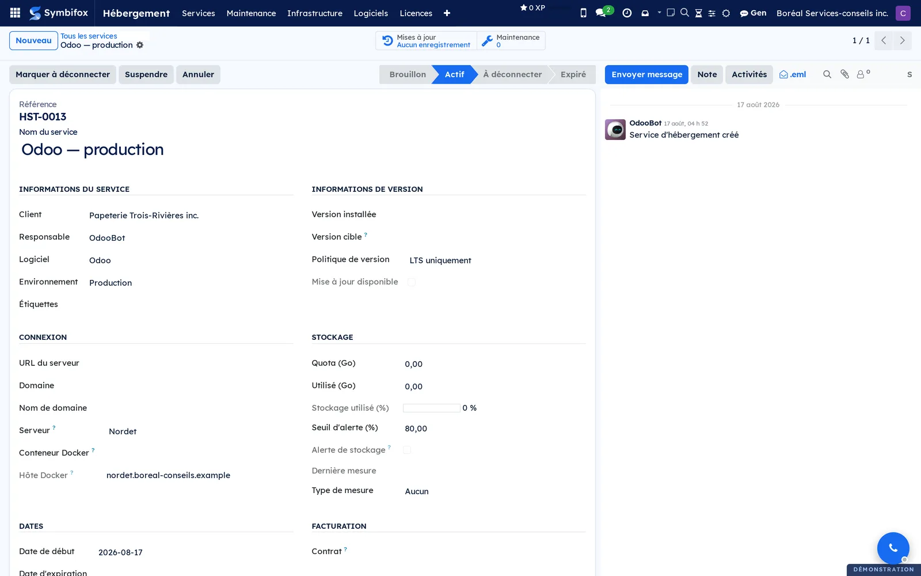
Task: Open the clock activities icon
Action: pyautogui.click(x=627, y=13)
